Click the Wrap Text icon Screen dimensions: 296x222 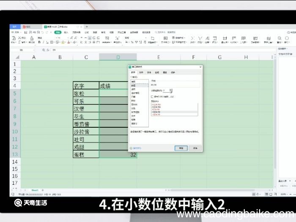[117, 38]
